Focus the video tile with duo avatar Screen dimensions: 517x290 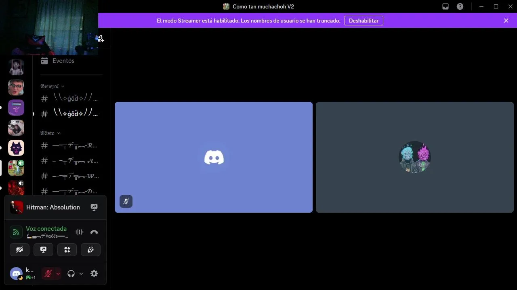[x=415, y=157]
